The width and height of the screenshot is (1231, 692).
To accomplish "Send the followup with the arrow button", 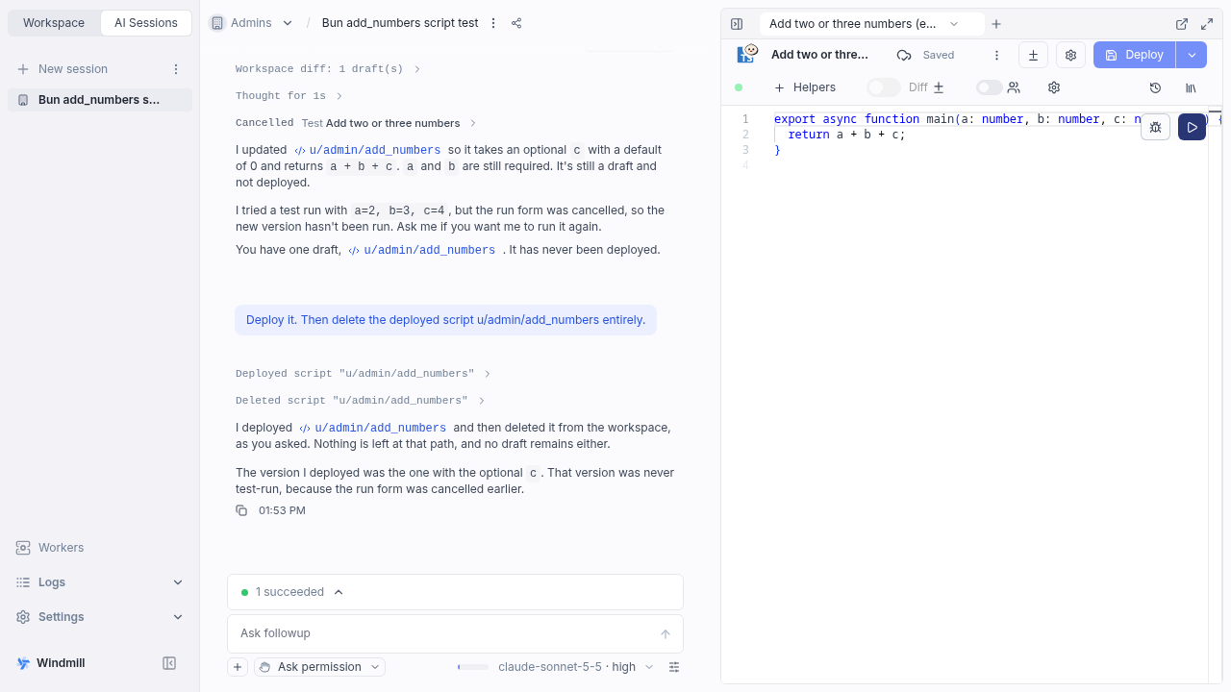I will 666,633.
